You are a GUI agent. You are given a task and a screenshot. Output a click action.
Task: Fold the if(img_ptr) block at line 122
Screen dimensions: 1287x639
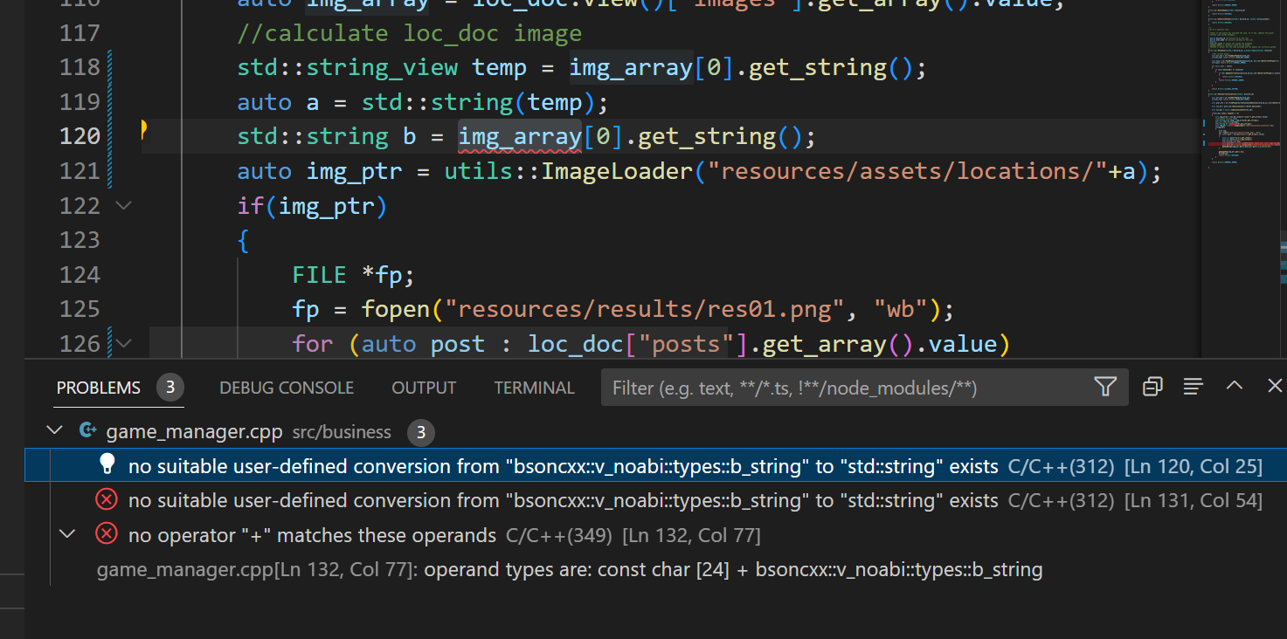124,205
